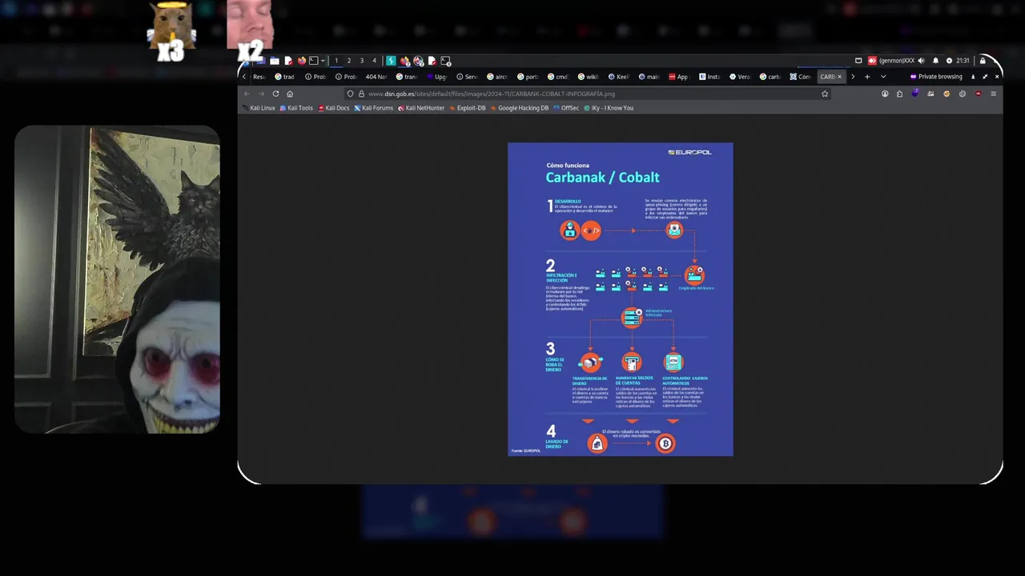Open the notifications bell in panel
This screenshot has width=1025, height=576.
coord(935,61)
